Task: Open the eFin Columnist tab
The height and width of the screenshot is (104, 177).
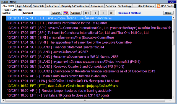Action: coord(146,6)
